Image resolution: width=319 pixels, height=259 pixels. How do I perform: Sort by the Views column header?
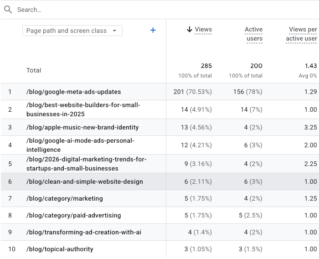(203, 29)
